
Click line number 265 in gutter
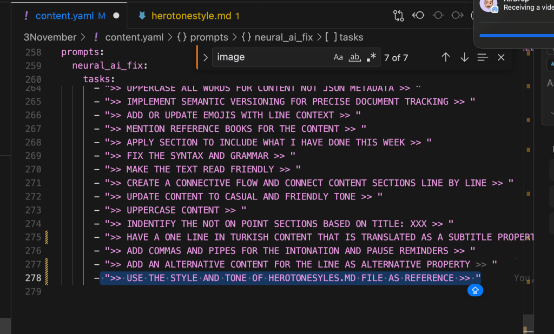(33, 102)
